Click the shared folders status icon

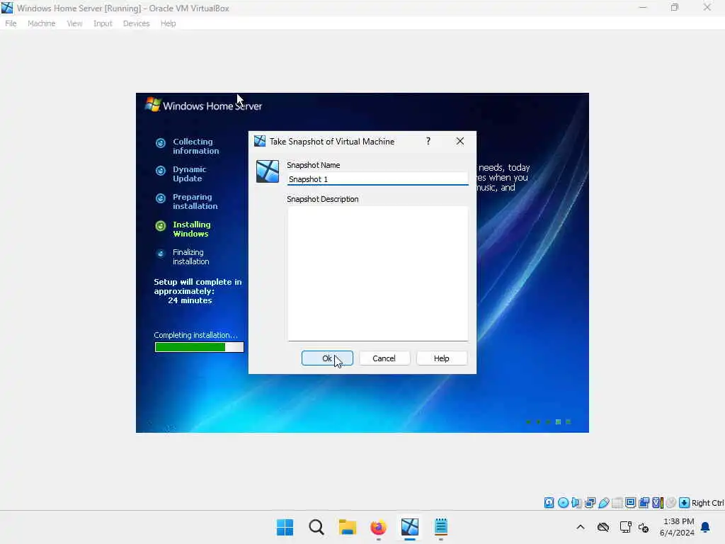617,503
